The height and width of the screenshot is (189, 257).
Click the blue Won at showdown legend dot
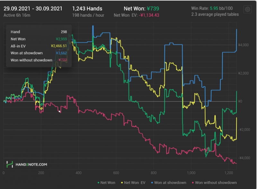(x=152, y=183)
